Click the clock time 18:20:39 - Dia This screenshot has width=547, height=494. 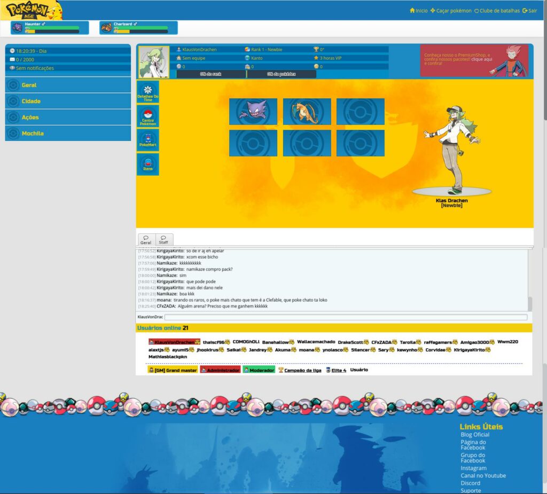pos(28,51)
